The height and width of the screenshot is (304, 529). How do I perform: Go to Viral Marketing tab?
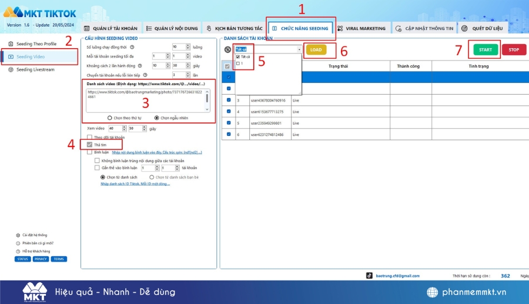pyautogui.click(x=361, y=28)
